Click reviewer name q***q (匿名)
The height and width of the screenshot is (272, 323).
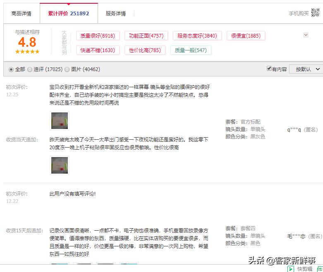coord(302,130)
